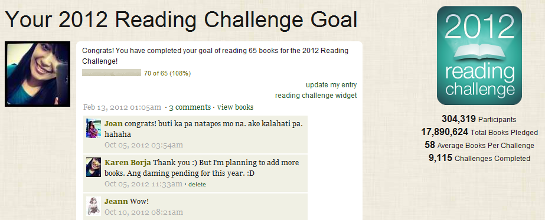Open the reading challenge widget link

pos(316,96)
